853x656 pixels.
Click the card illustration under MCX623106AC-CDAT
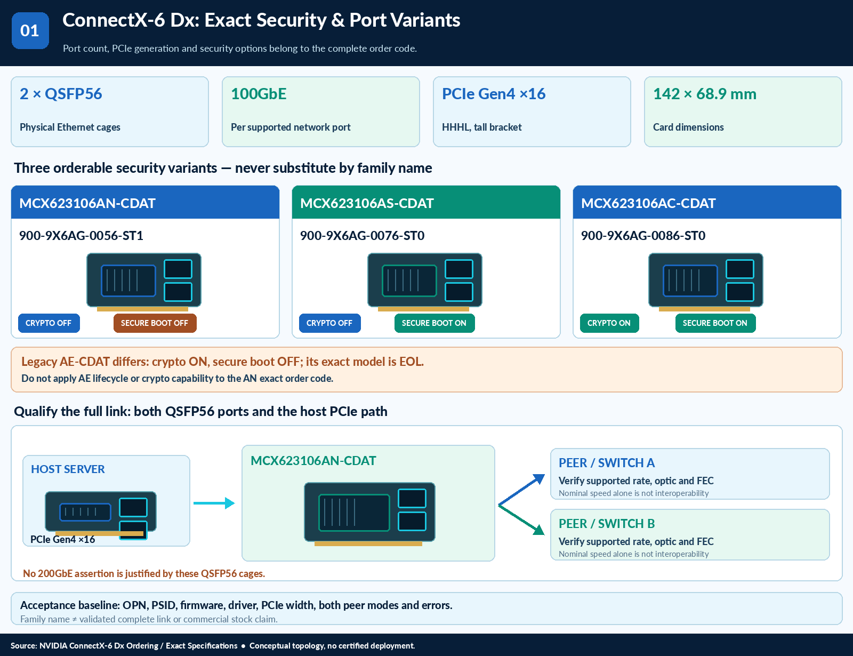706,282
